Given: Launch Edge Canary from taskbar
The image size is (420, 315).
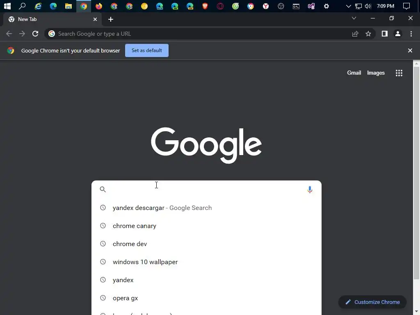Looking at the screenshot, I should point(190,6).
